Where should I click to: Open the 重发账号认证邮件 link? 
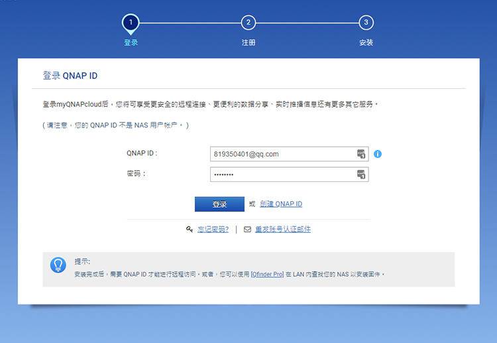tap(283, 229)
